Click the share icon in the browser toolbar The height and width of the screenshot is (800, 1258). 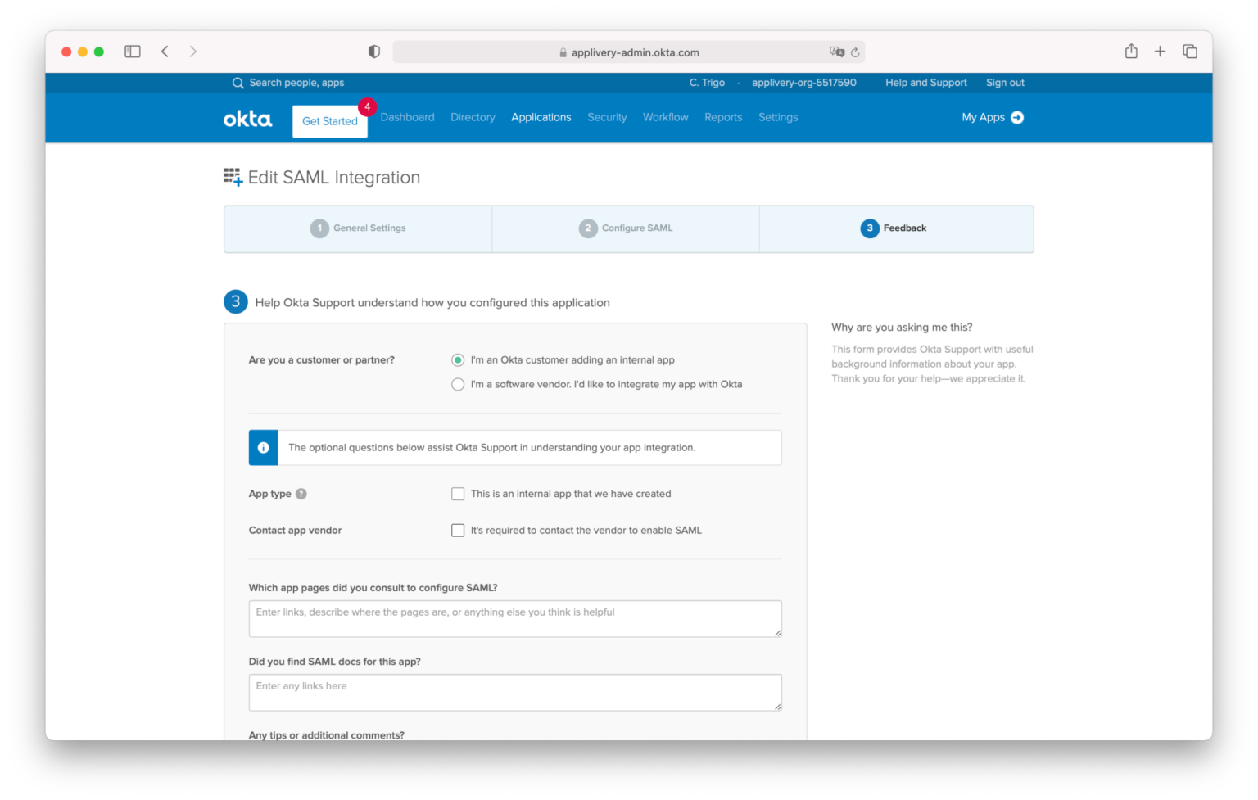[x=1131, y=51]
